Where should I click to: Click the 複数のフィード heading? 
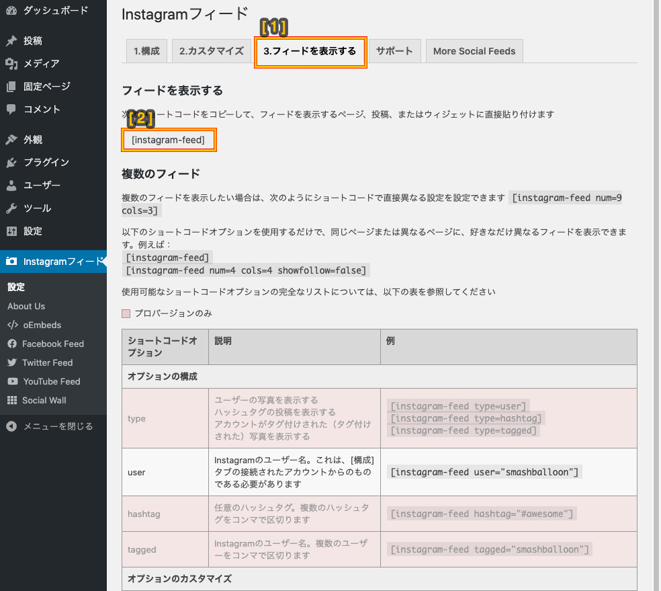(x=161, y=173)
